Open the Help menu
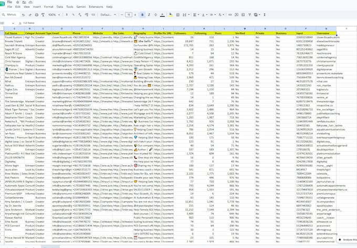 coord(109,7)
